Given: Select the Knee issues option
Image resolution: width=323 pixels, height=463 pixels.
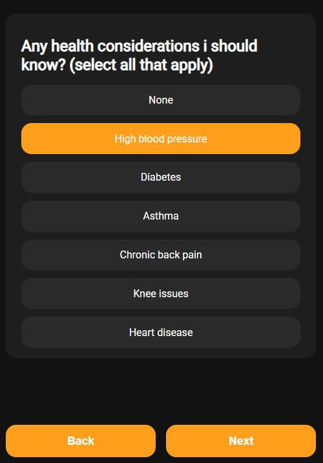Looking at the screenshot, I should click(x=161, y=293).
